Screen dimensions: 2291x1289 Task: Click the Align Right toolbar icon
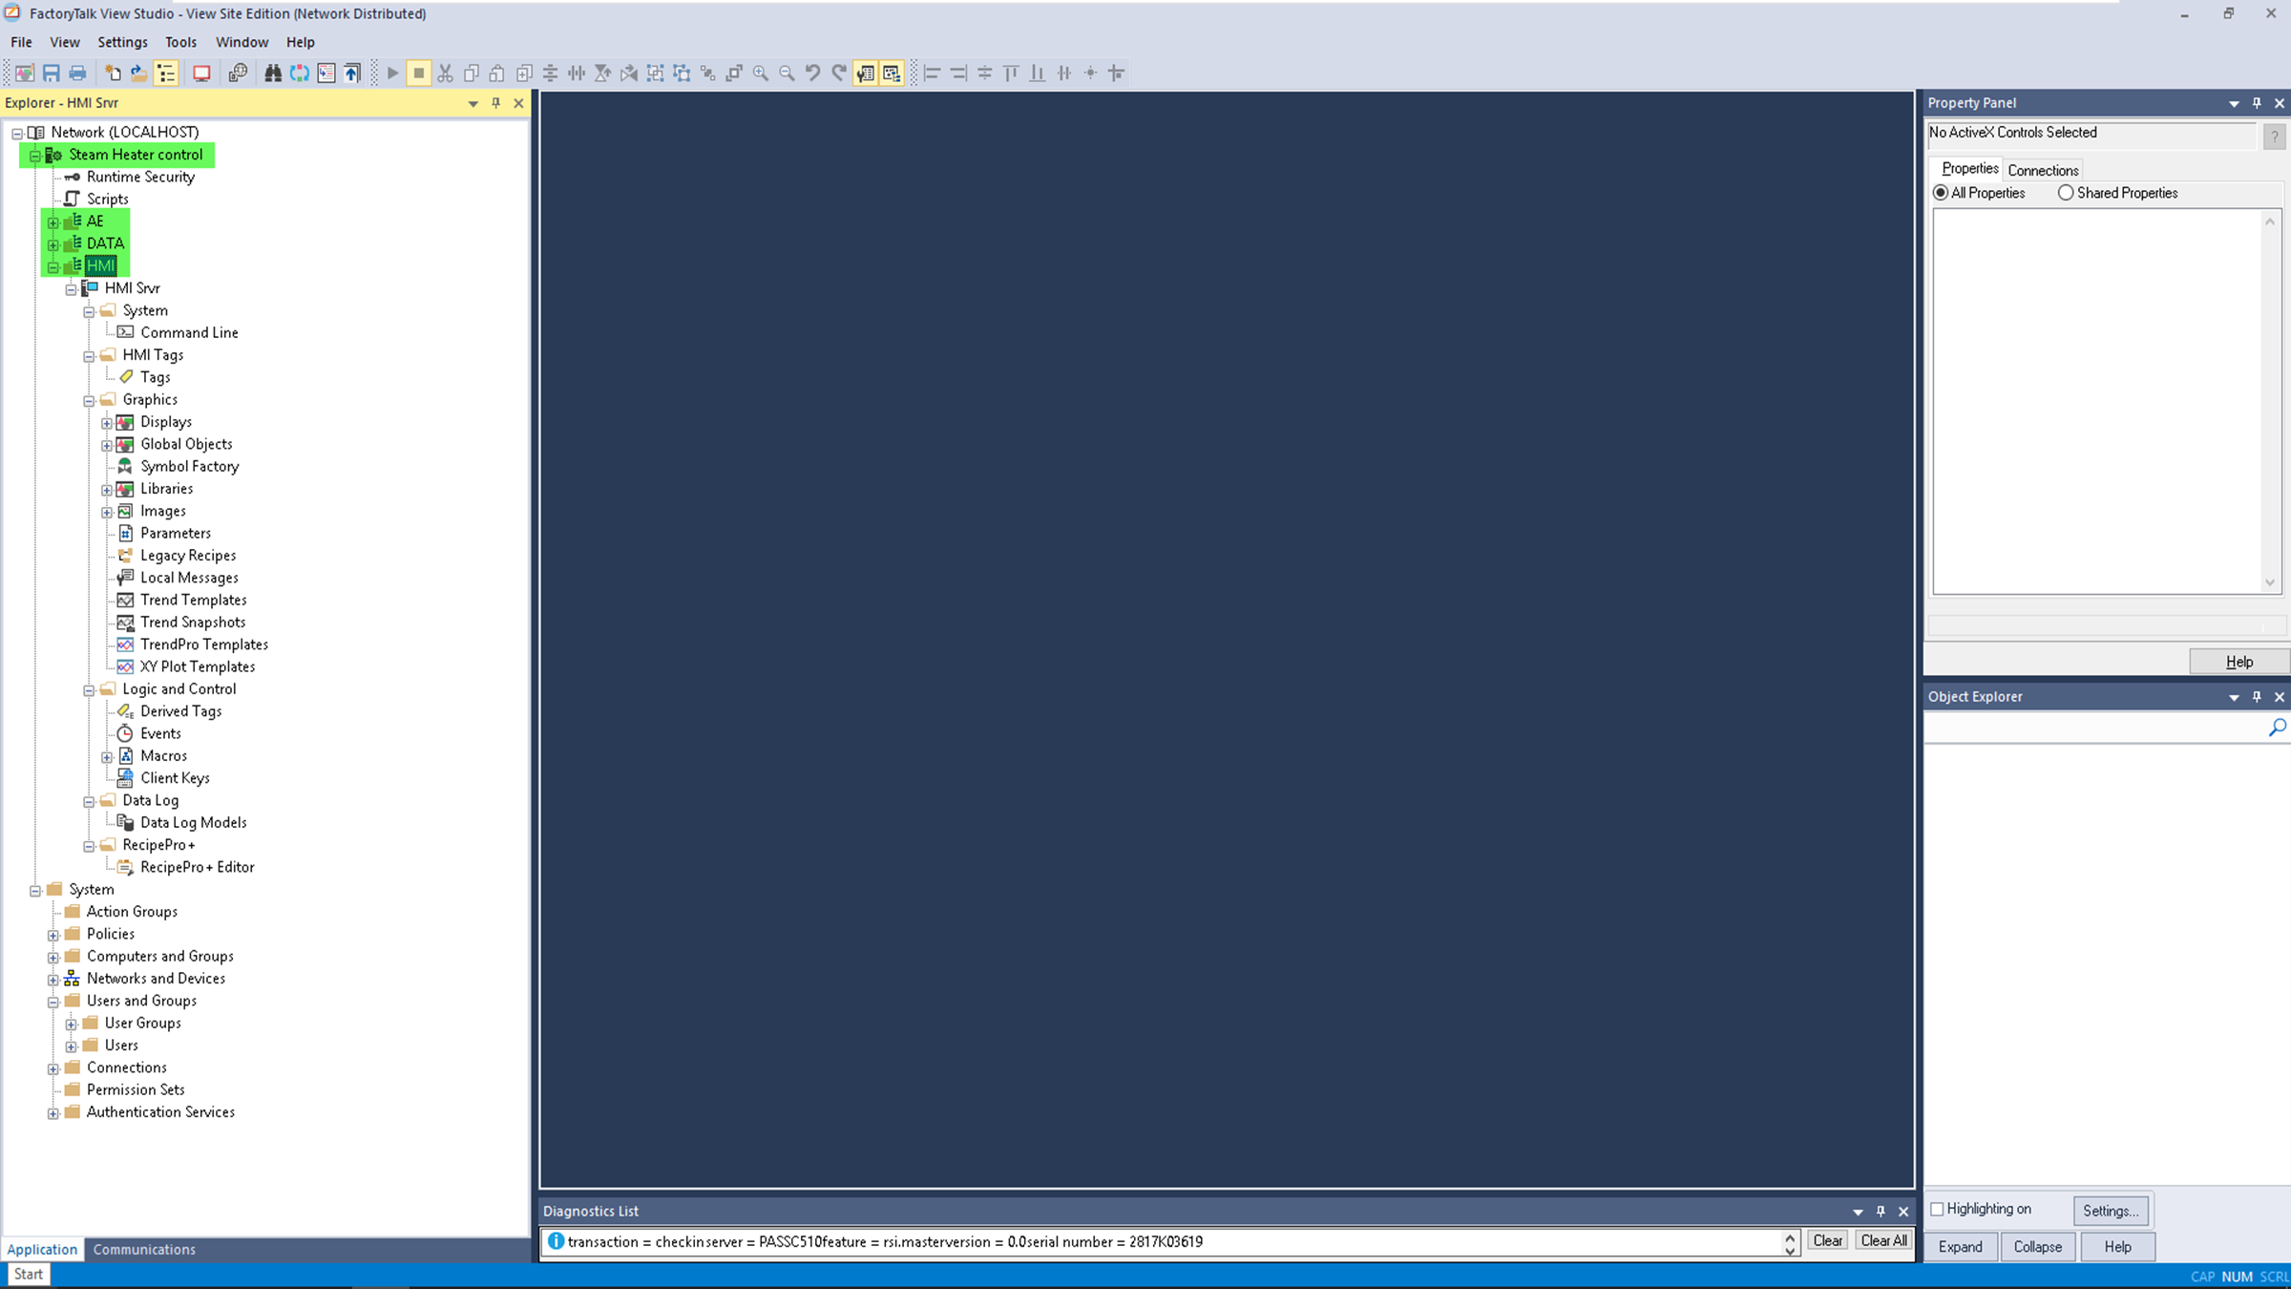958,74
